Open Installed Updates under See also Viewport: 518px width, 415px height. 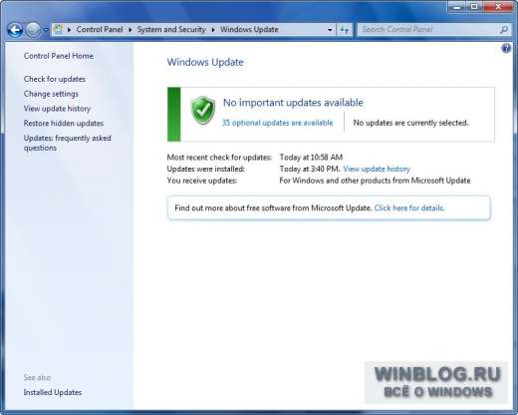[x=53, y=392]
